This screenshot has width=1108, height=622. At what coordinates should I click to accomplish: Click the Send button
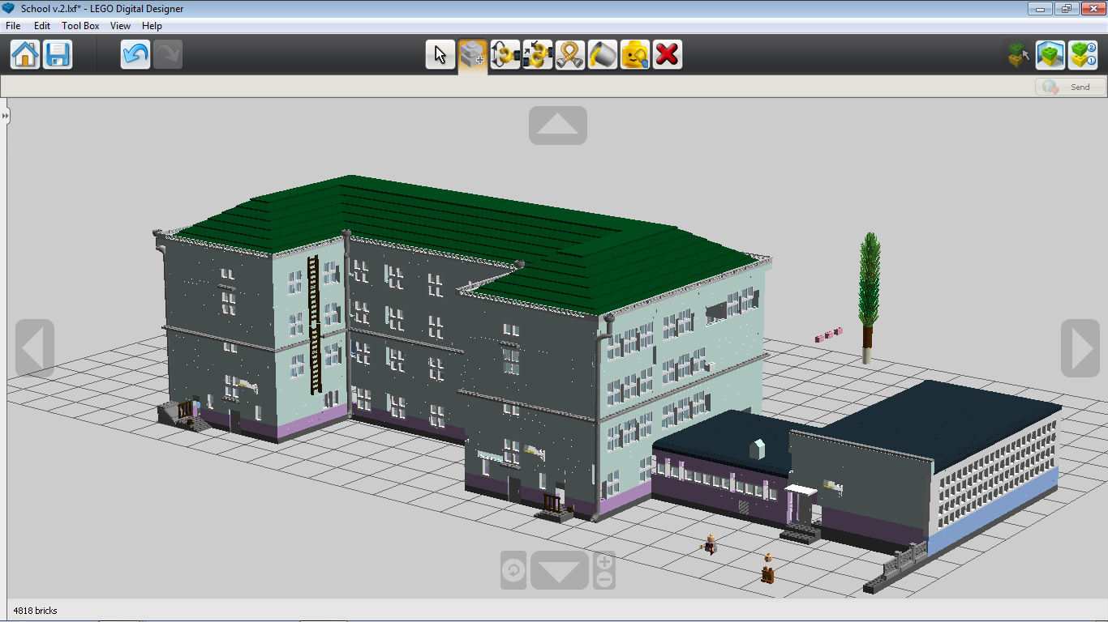click(x=1071, y=87)
